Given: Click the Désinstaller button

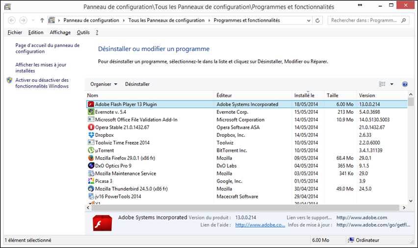Looking at the screenshot, I should [x=137, y=84].
